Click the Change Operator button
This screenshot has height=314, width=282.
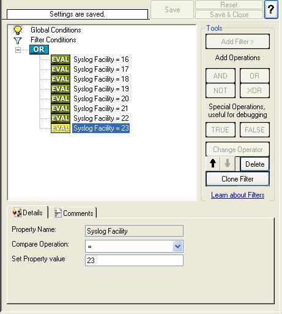click(x=237, y=150)
